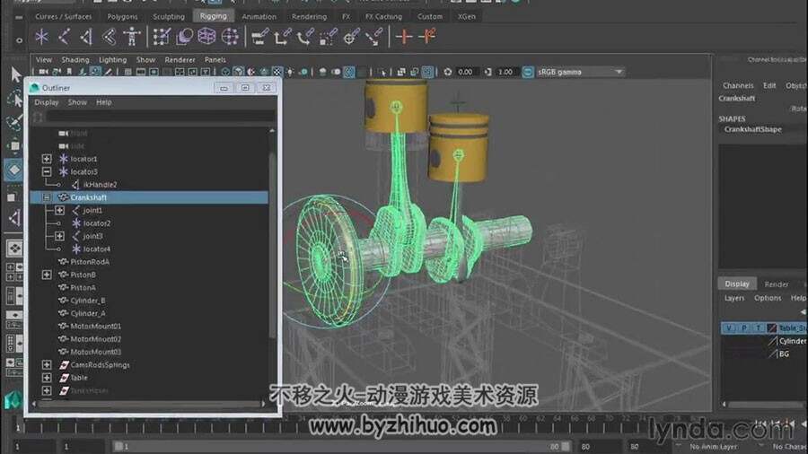Click the time range slider bar
The height and width of the screenshot is (454, 808).
[342, 446]
